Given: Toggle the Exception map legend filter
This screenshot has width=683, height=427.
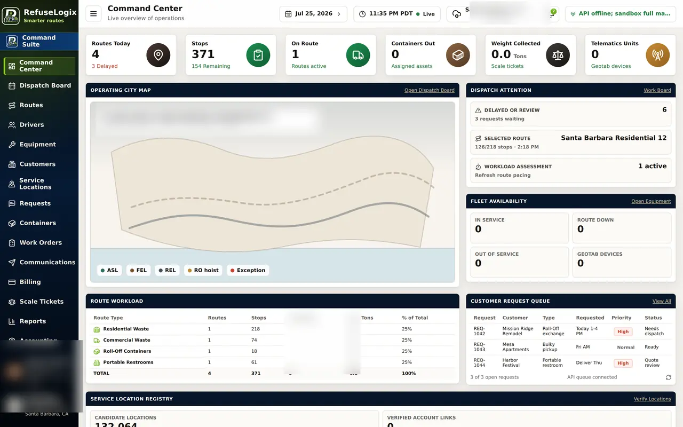Looking at the screenshot, I should pos(248,270).
